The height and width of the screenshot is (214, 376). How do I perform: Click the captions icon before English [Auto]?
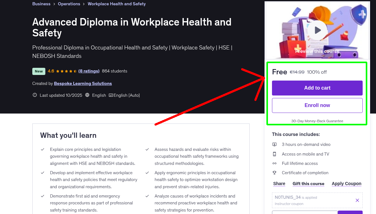111,95
